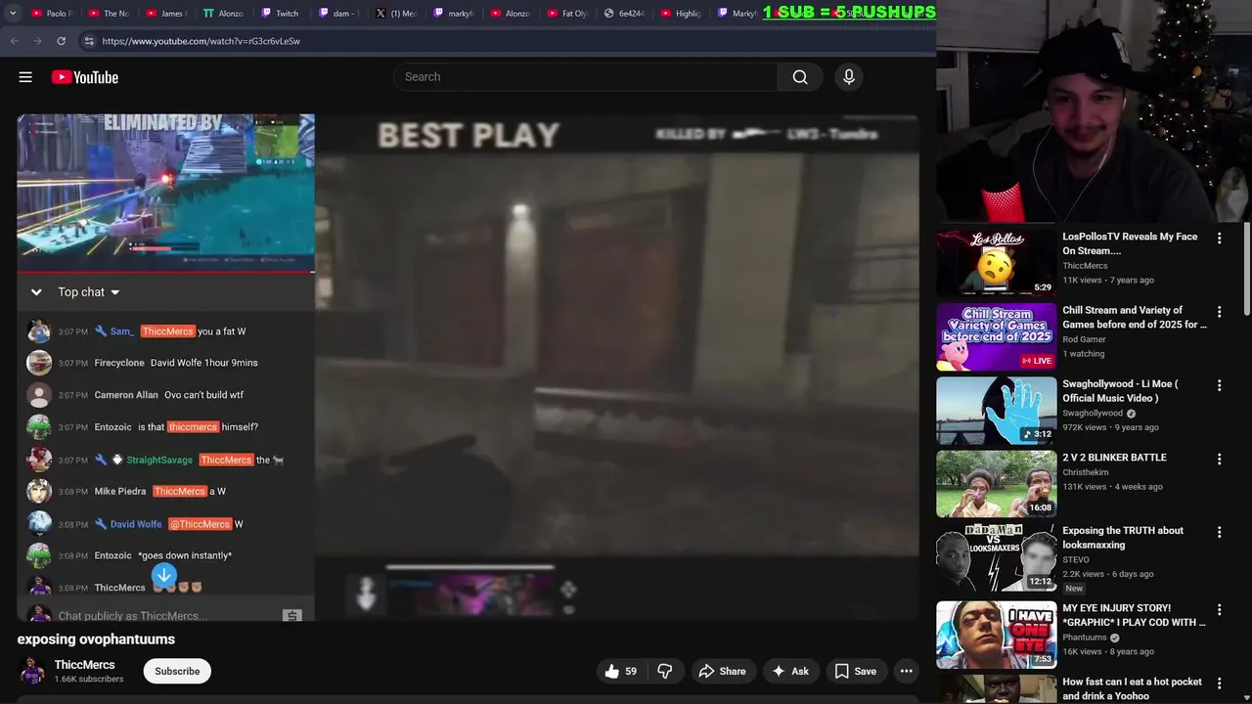The height and width of the screenshot is (704, 1252).
Task: Switch to the X (1) browser tab
Action: tap(396, 14)
